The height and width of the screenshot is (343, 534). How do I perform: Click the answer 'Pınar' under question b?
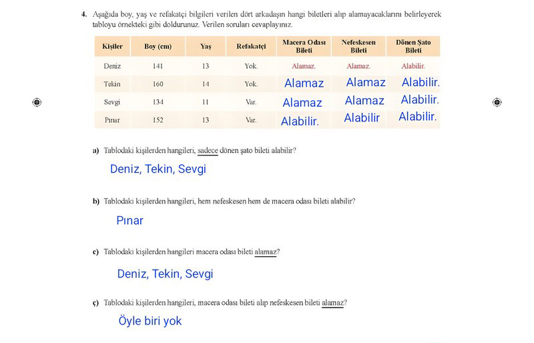click(129, 220)
